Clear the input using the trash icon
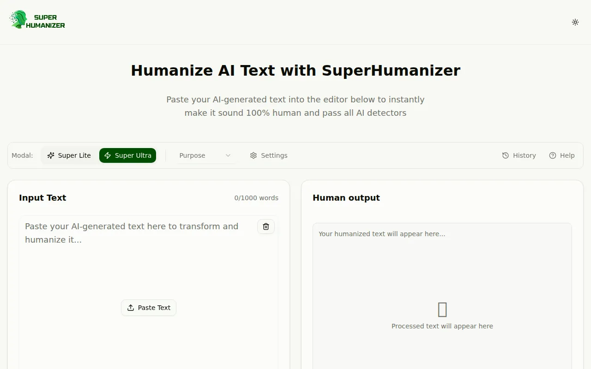Image resolution: width=591 pixels, height=369 pixels. click(265, 226)
